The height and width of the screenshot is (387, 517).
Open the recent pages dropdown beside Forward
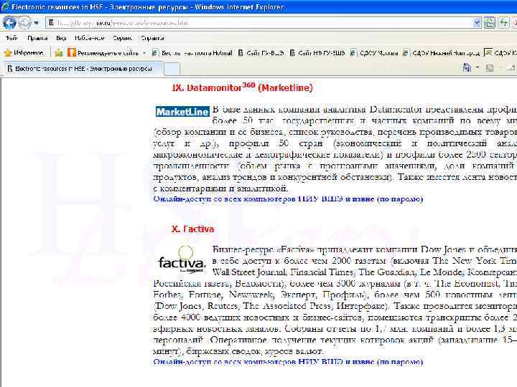(36, 23)
